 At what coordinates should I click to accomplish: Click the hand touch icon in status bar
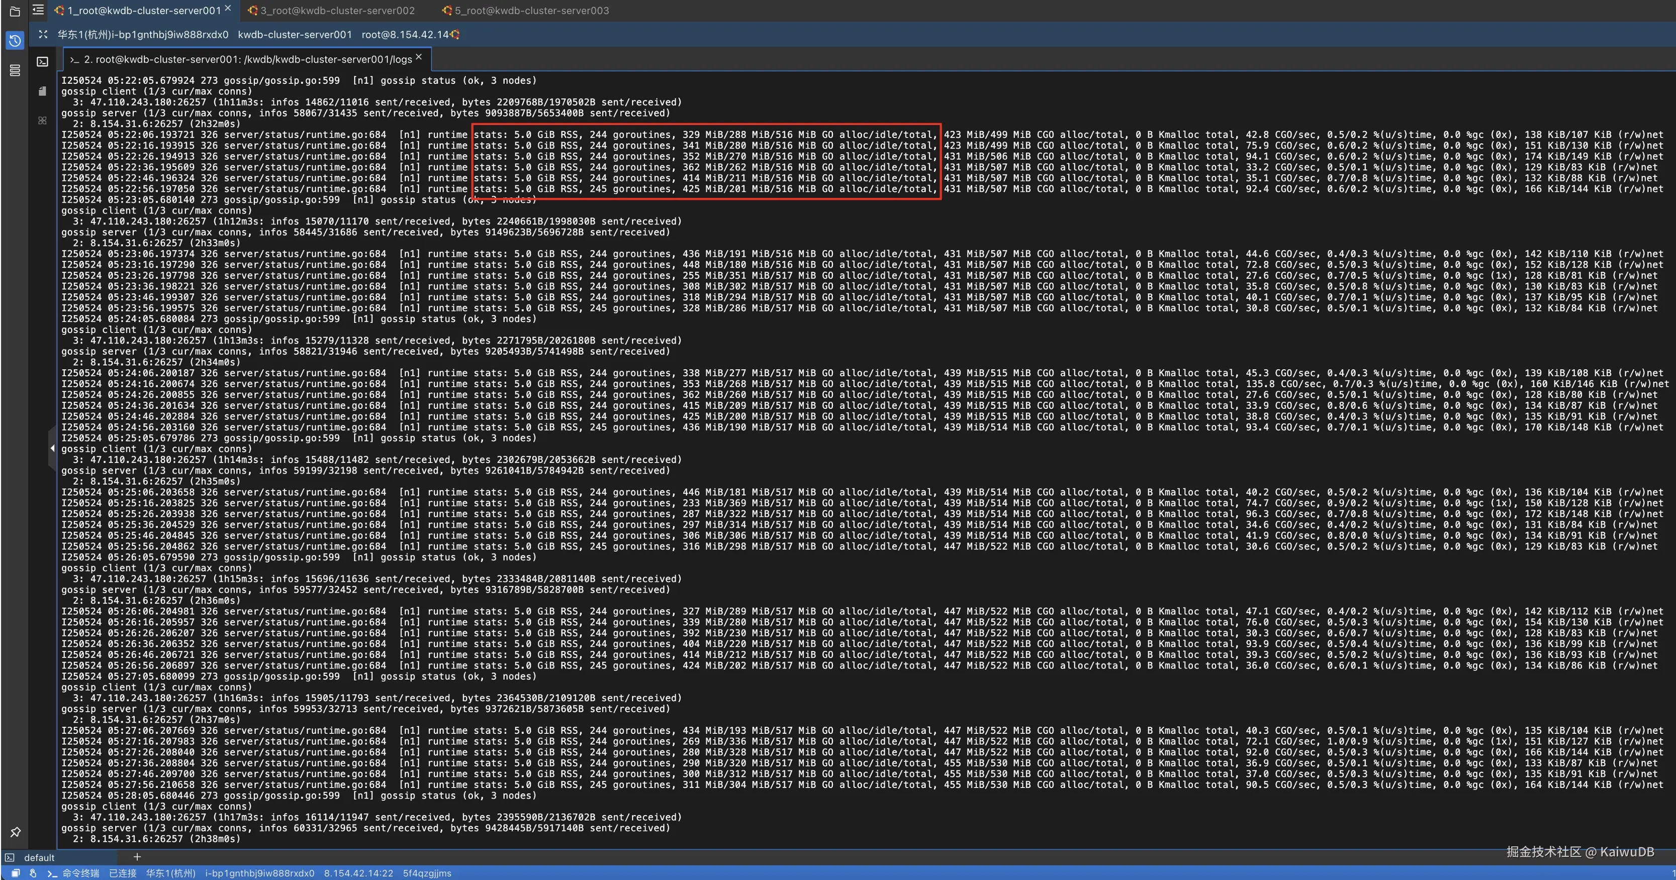[33, 873]
